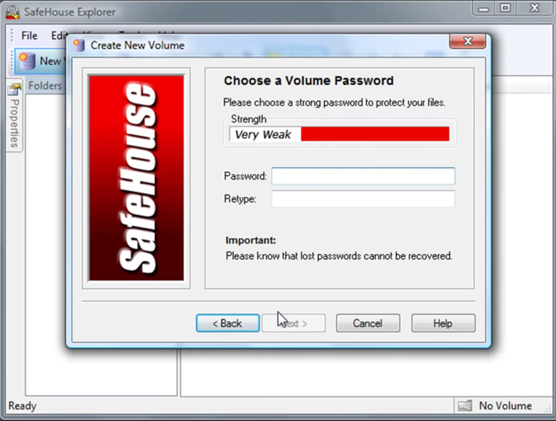Open the Edit menu
Viewport: 556px width, 421px height.
tap(59, 36)
